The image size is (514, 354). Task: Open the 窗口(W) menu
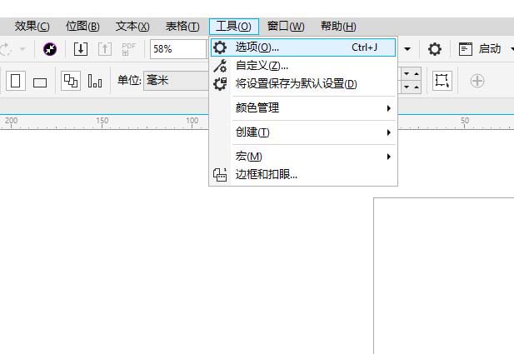[286, 27]
